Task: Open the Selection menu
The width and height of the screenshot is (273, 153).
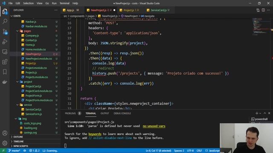Action: (x=29, y=3)
